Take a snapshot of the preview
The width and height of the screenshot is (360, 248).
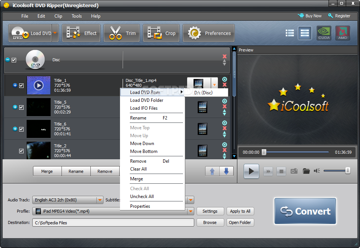click(294, 171)
